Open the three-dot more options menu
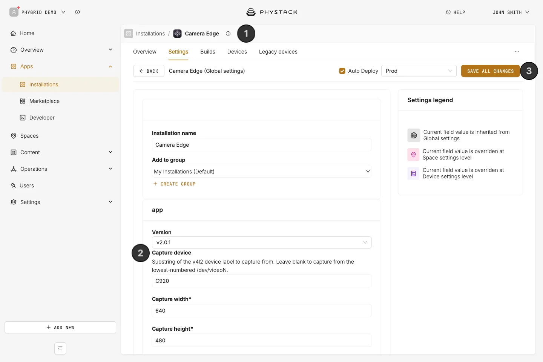 [x=517, y=52]
